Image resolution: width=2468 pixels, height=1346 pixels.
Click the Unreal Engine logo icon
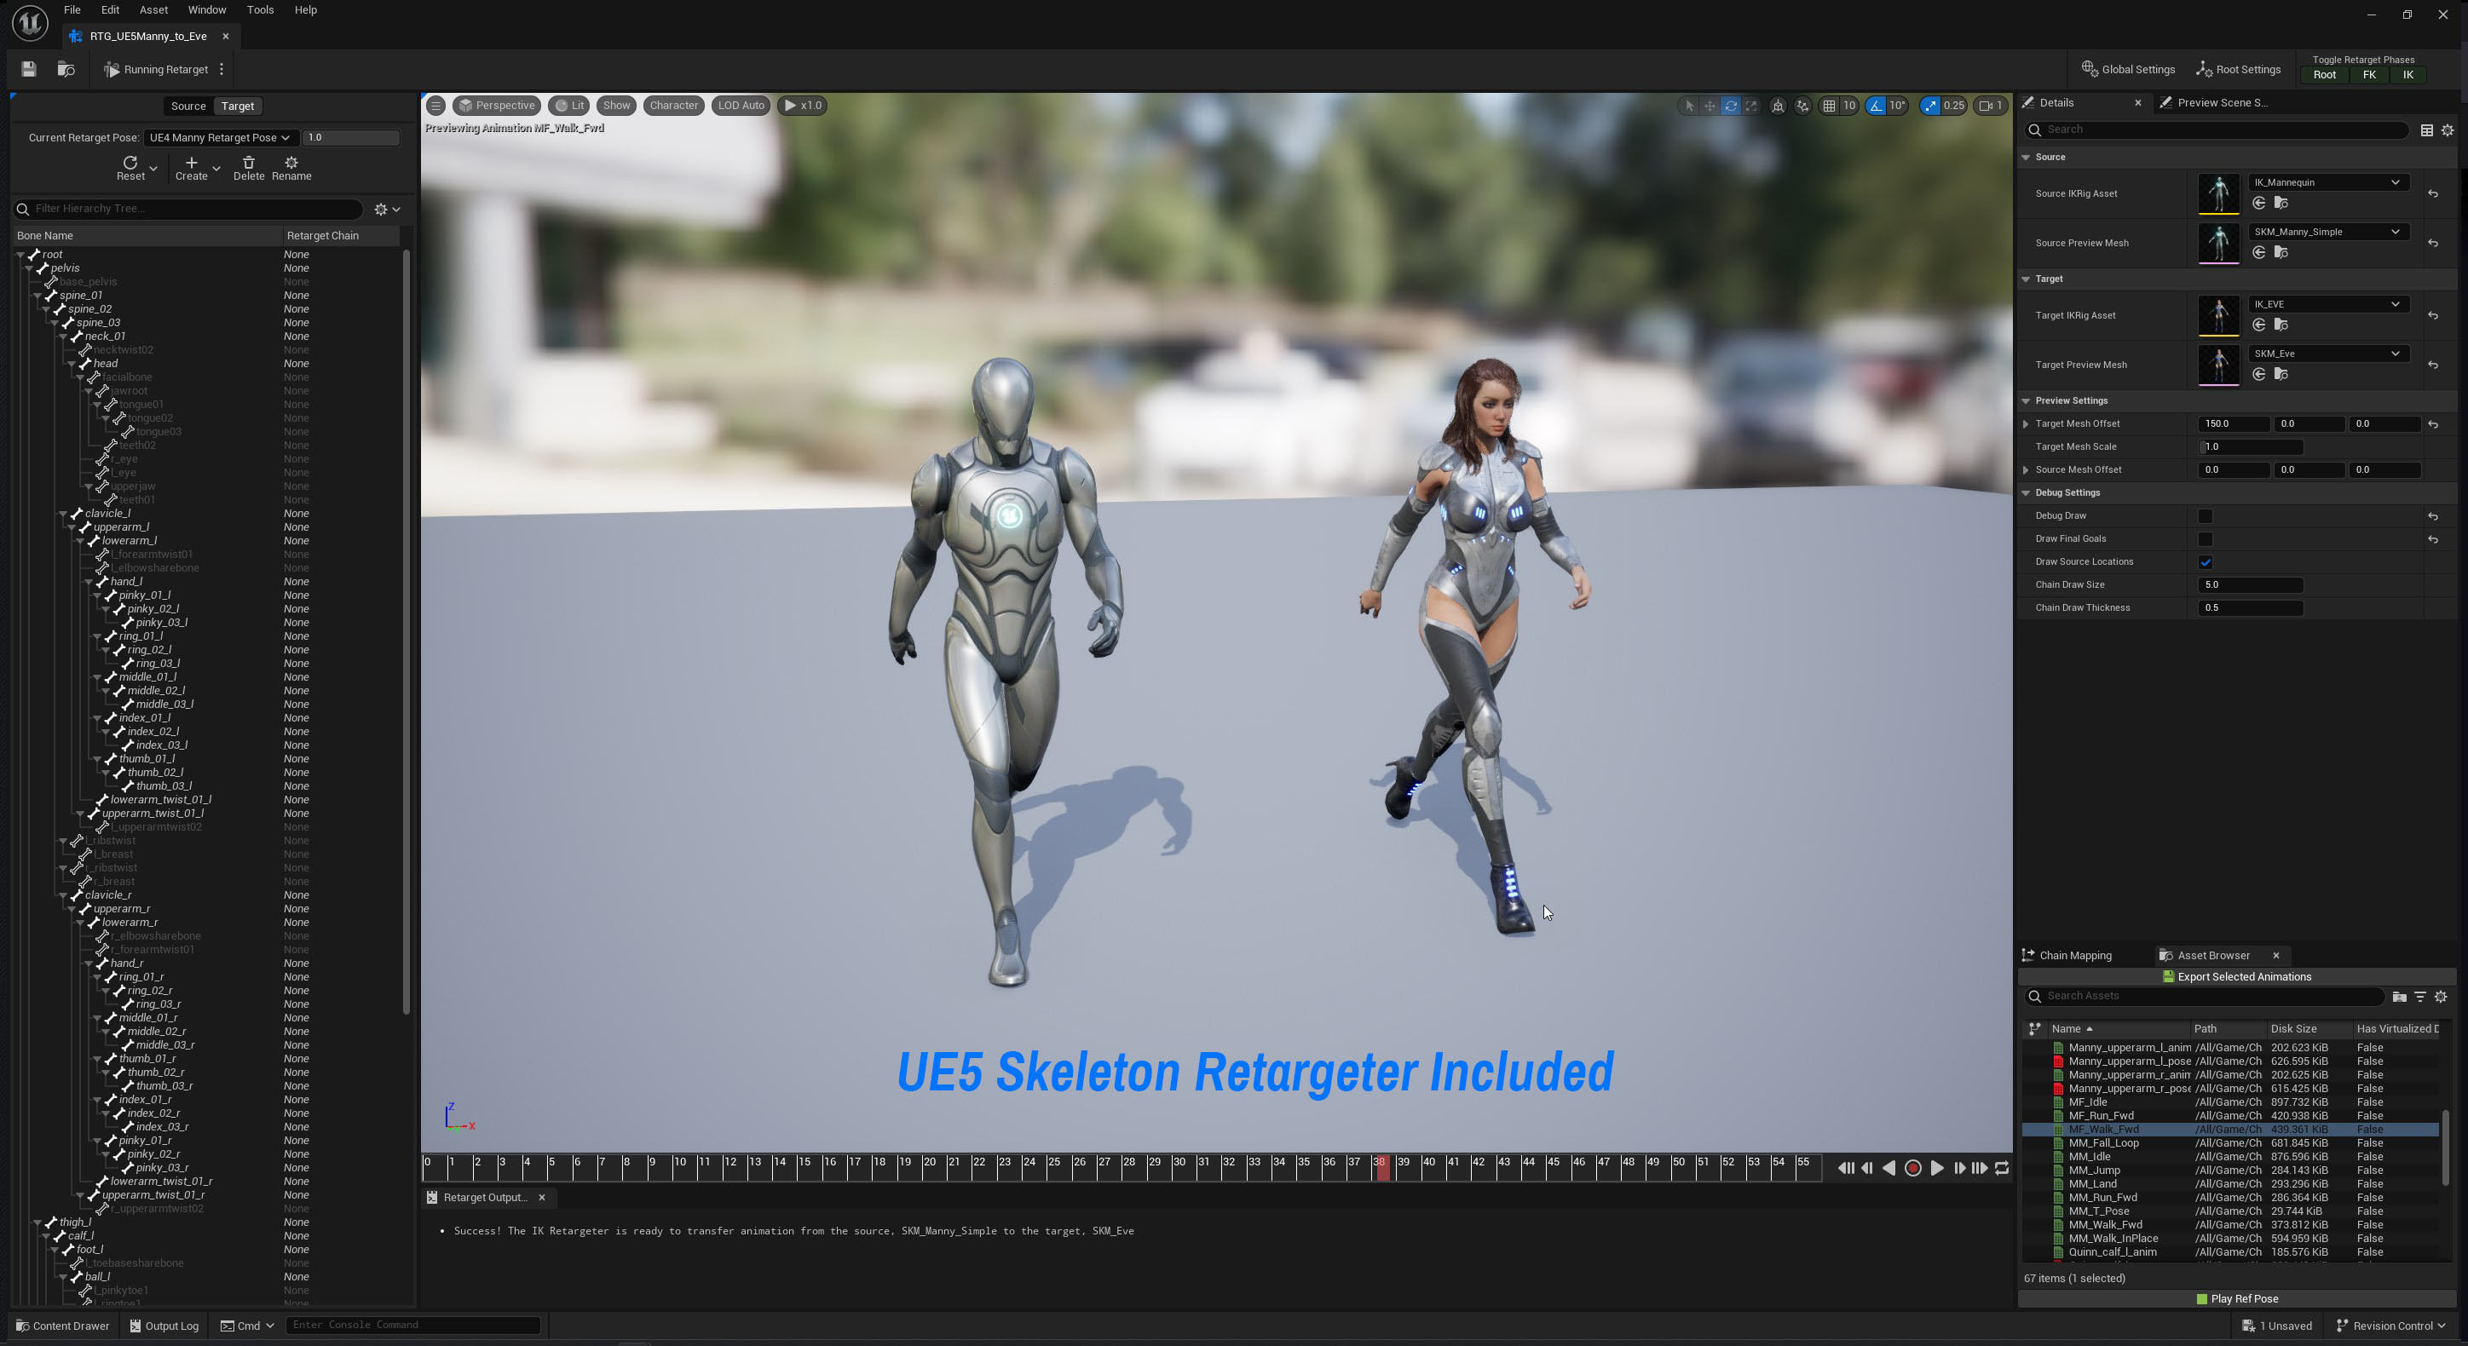[x=30, y=22]
